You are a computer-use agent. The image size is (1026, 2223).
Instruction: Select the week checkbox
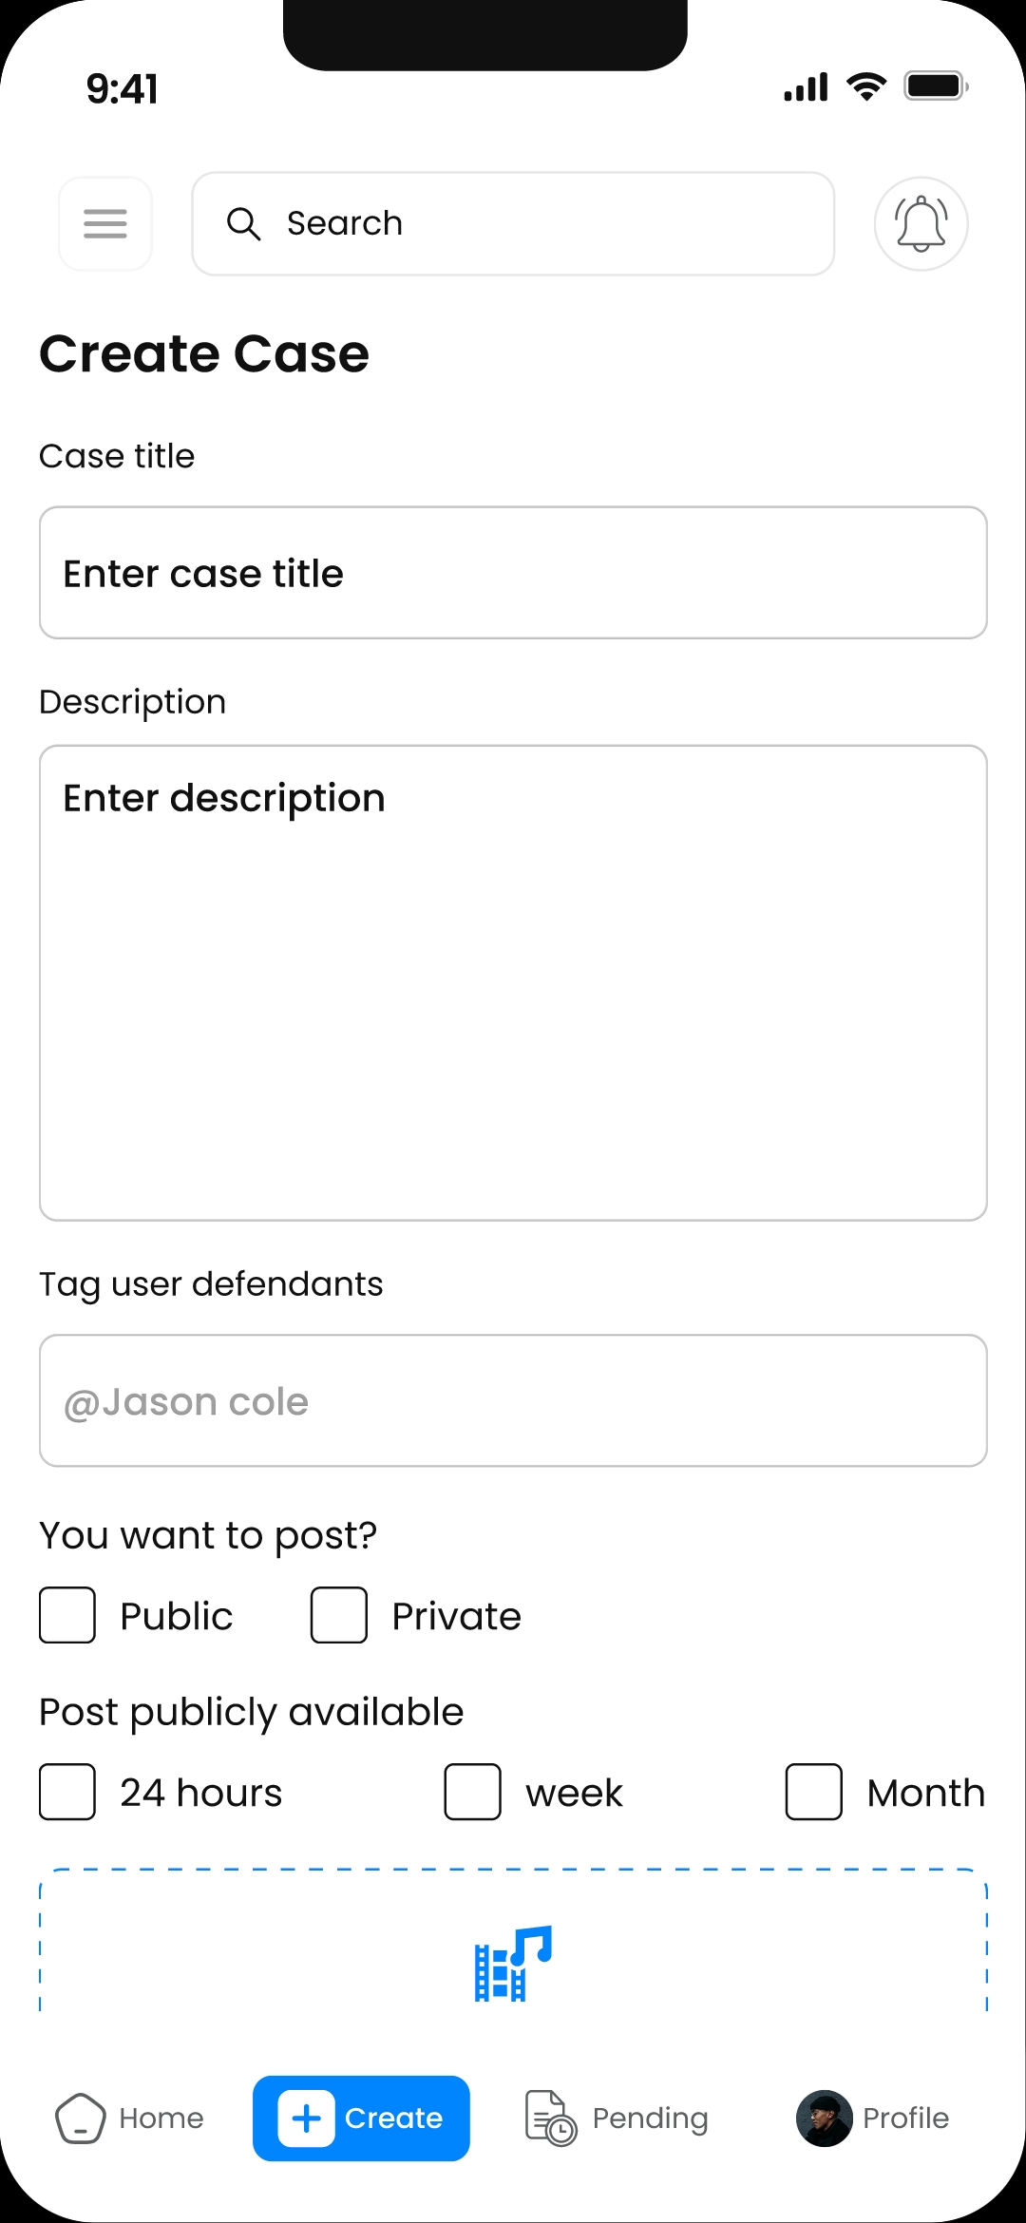pyautogui.click(x=472, y=1792)
